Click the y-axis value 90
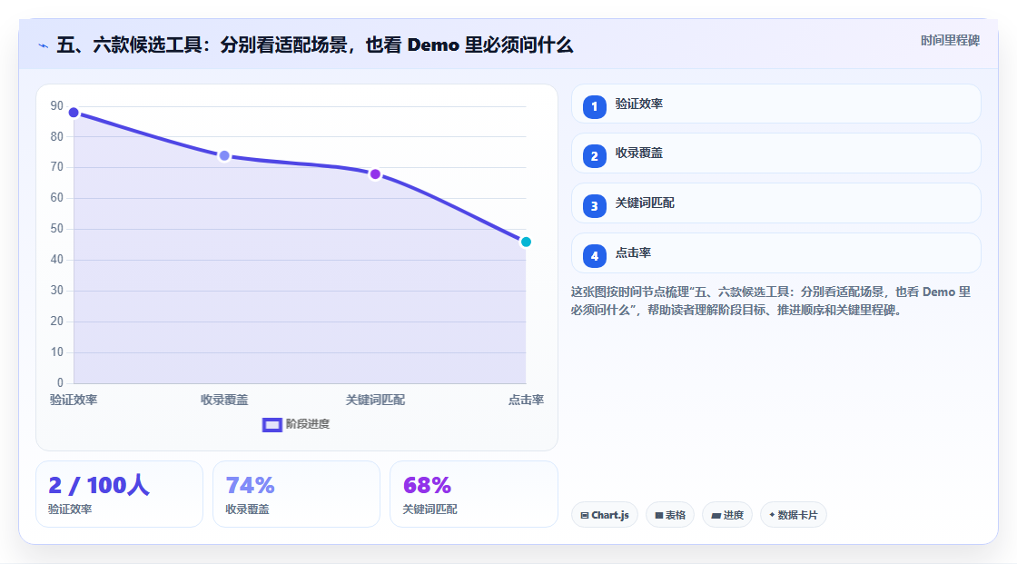The width and height of the screenshot is (1017, 564). point(57,105)
